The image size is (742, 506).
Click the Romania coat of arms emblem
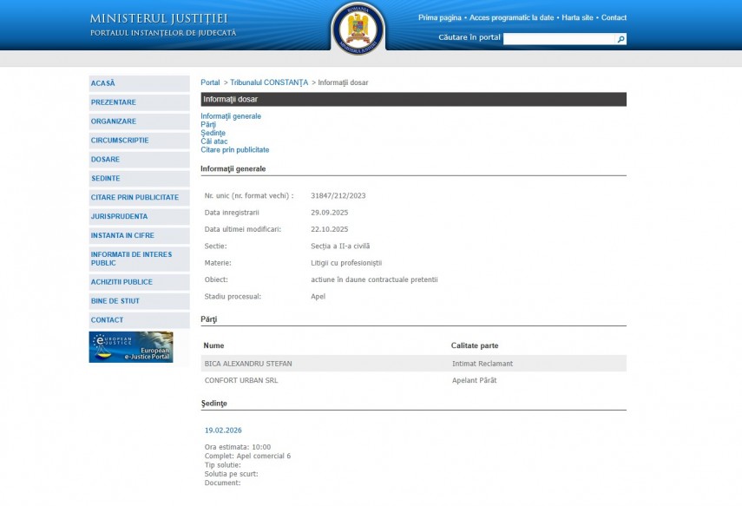tap(358, 29)
